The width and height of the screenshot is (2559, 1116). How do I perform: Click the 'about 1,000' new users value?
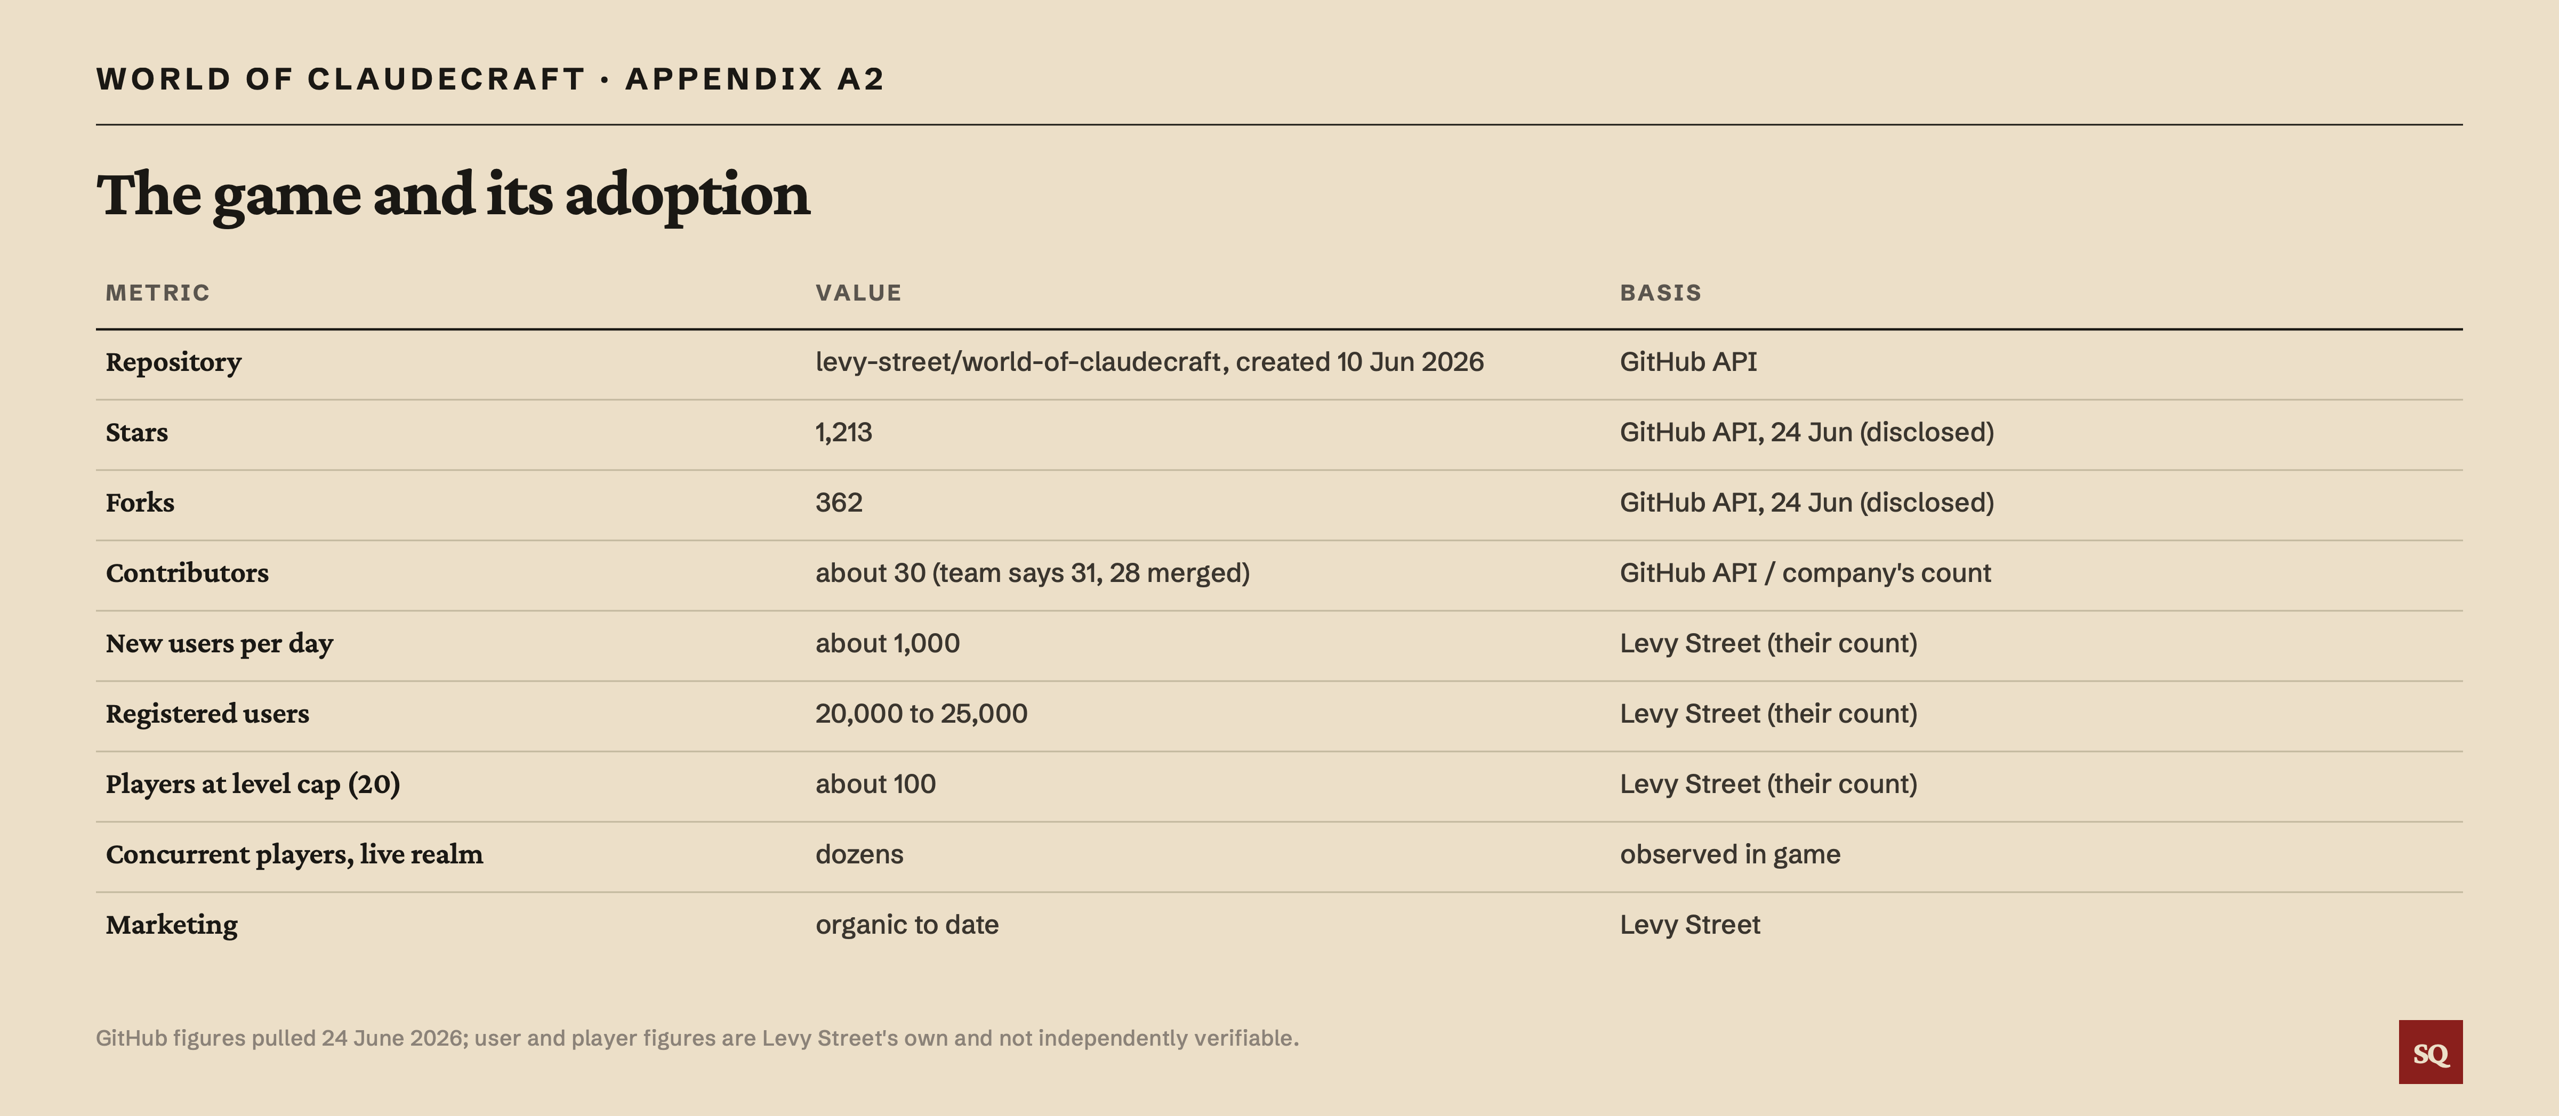(887, 643)
